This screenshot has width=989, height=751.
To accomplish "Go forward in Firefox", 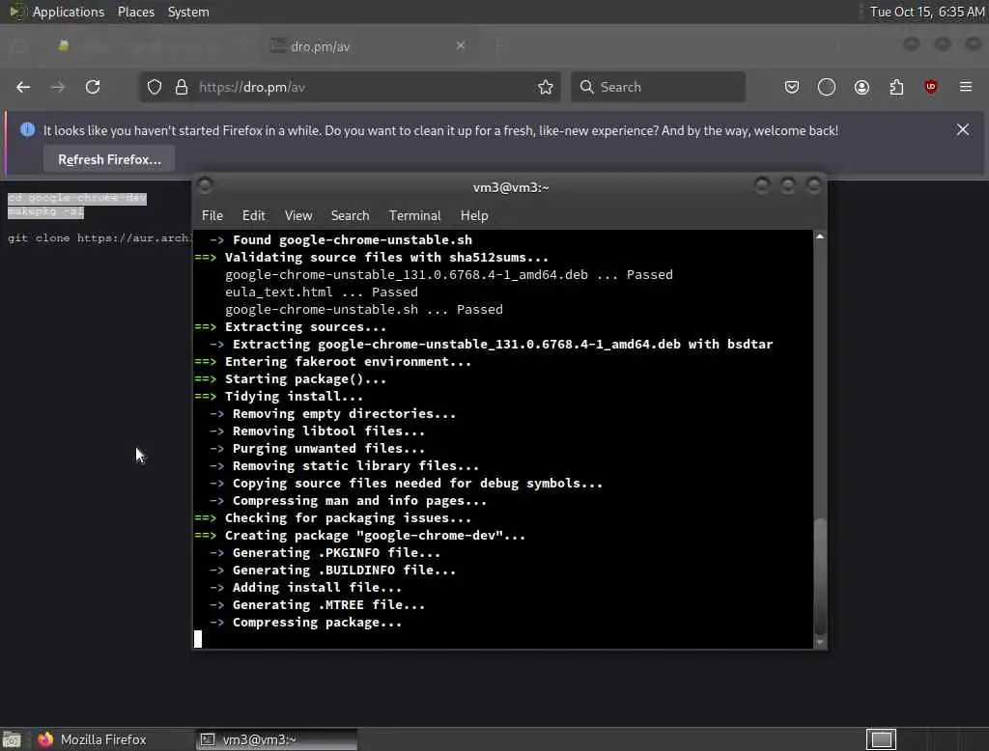I will (58, 87).
